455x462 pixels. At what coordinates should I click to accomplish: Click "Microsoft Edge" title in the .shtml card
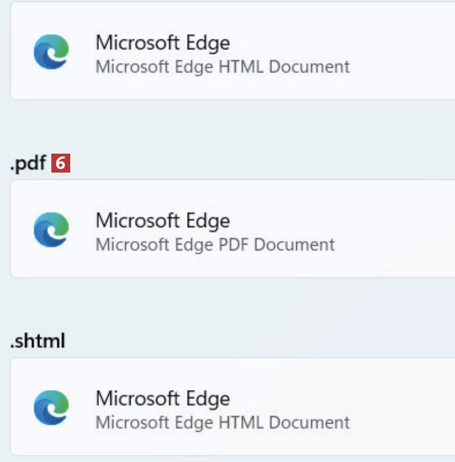(163, 399)
